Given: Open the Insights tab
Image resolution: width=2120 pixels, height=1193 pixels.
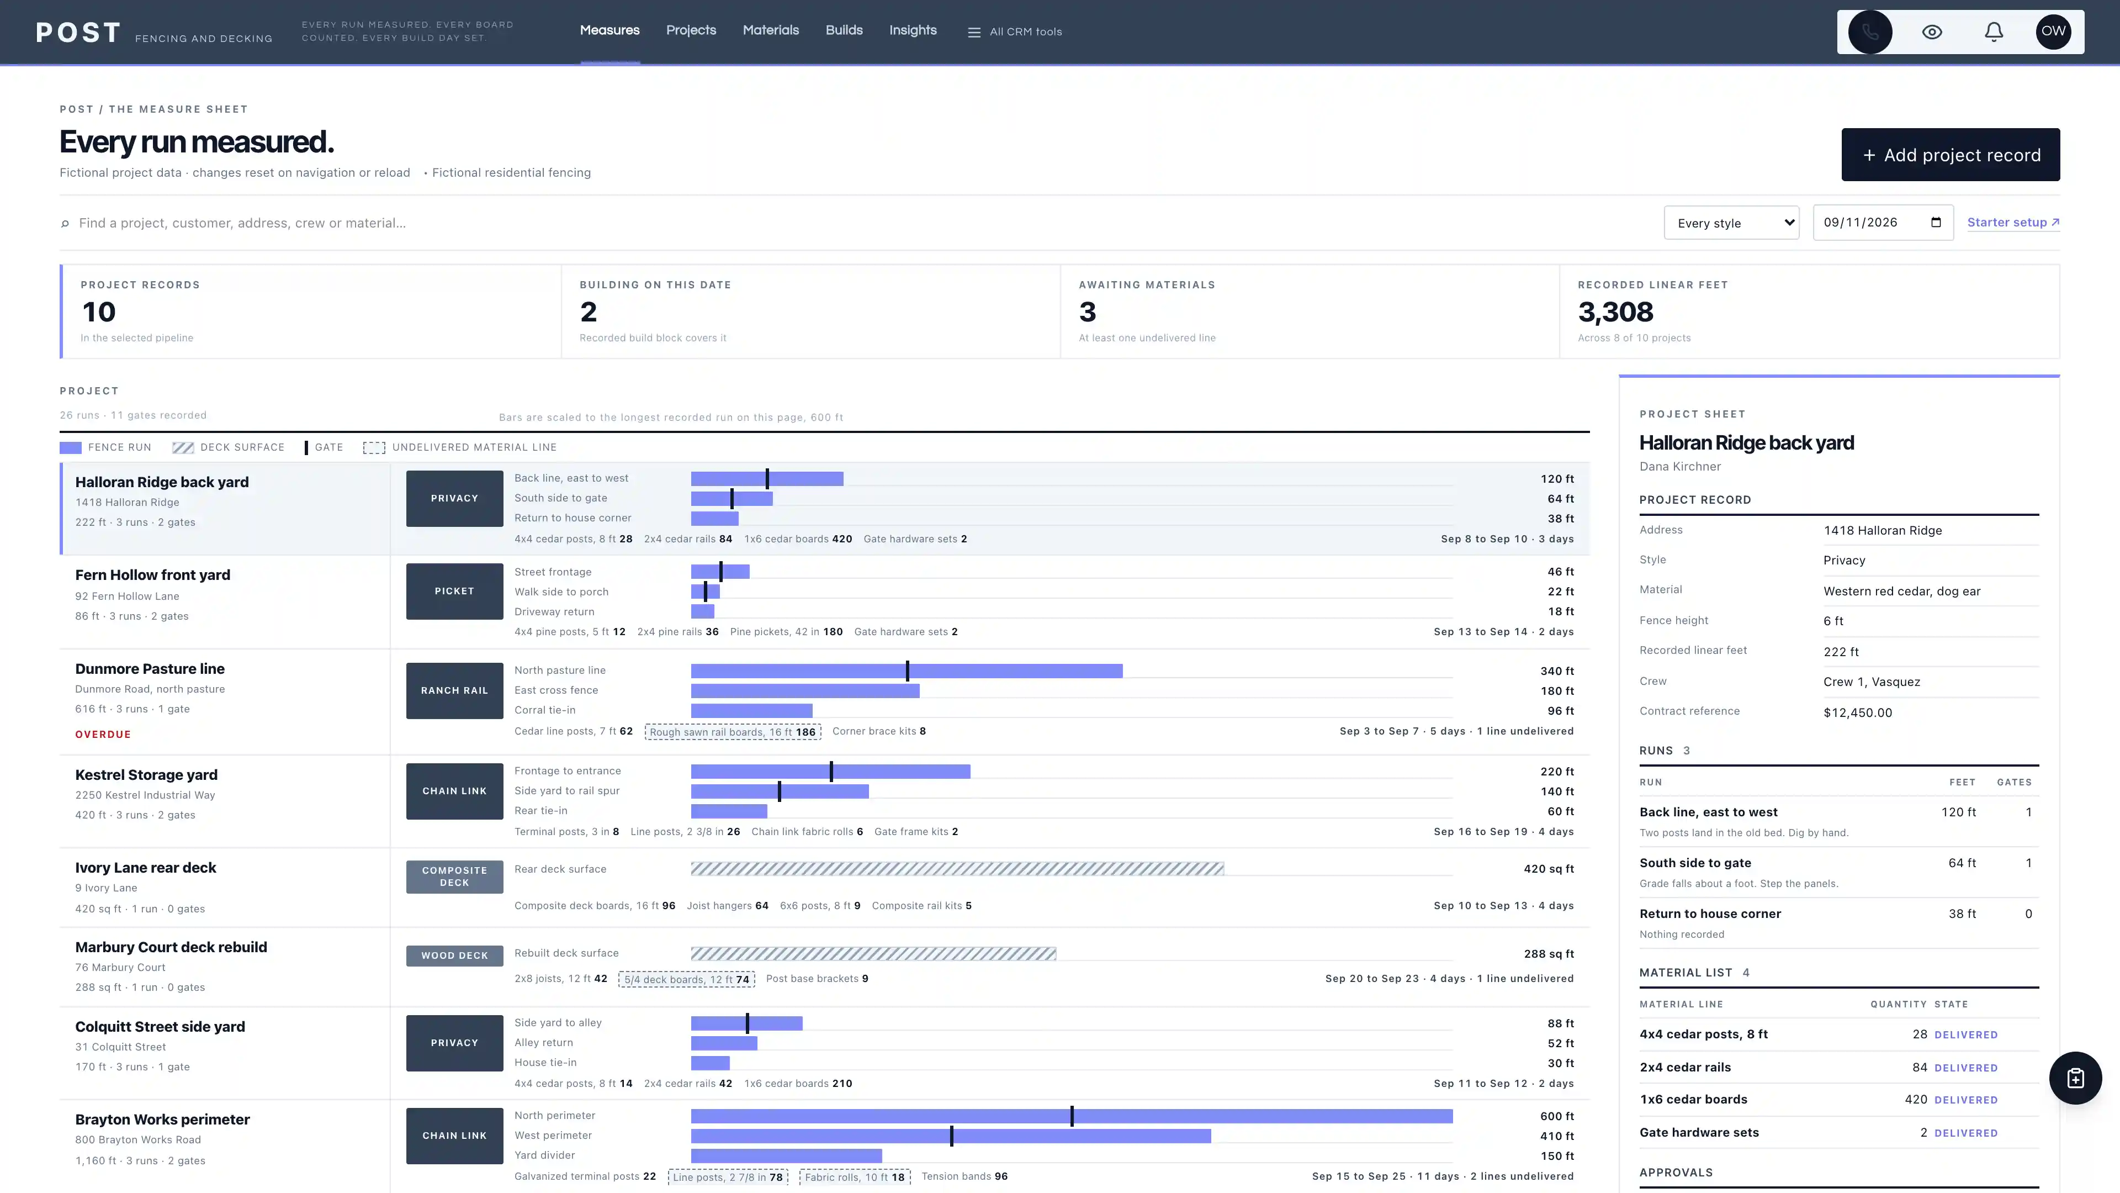Looking at the screenshot, I should pos(913,30).
